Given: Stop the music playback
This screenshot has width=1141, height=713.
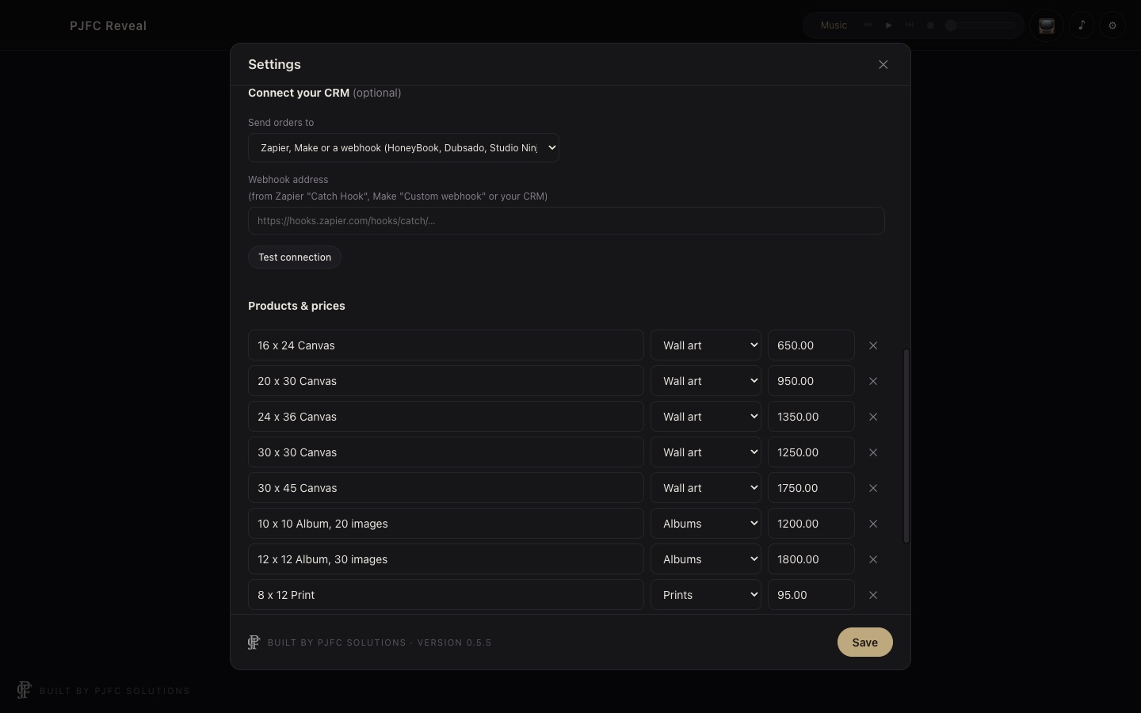Looking at the screenshot, I should 931,25.
